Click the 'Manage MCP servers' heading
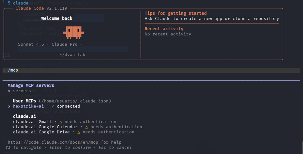Screen dimensions: 303x154 [31, 85]
